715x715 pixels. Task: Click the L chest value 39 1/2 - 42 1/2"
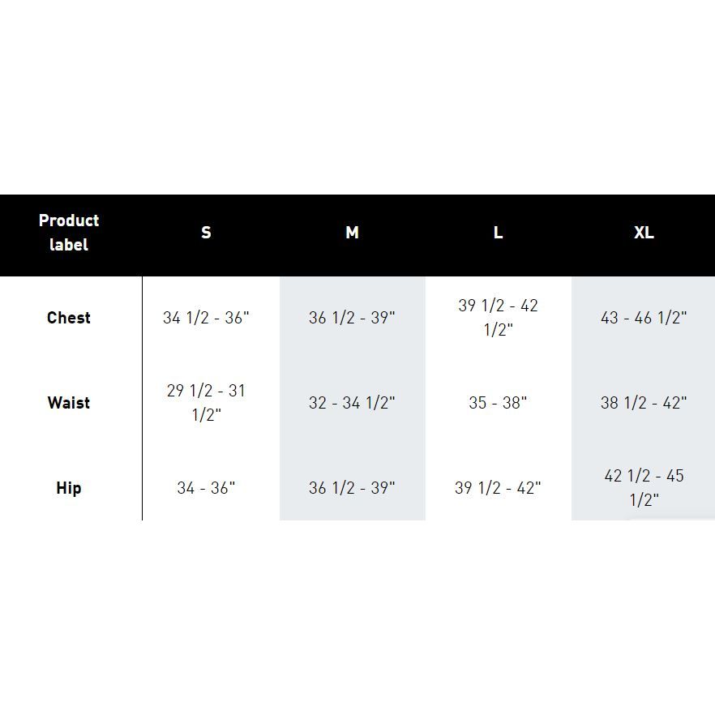(x=498, y=318)
